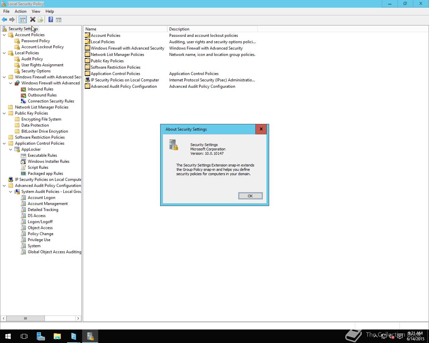Screen dimensions: 429x343
Task: Select User Rights Assignment in tree
Action: (x=42, y=65)
